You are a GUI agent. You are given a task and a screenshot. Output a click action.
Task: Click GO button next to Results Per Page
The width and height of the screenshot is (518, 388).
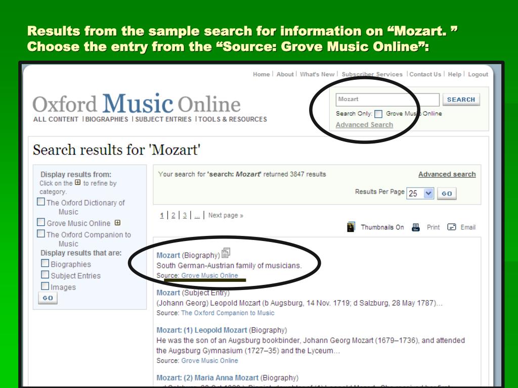[447, 193]
